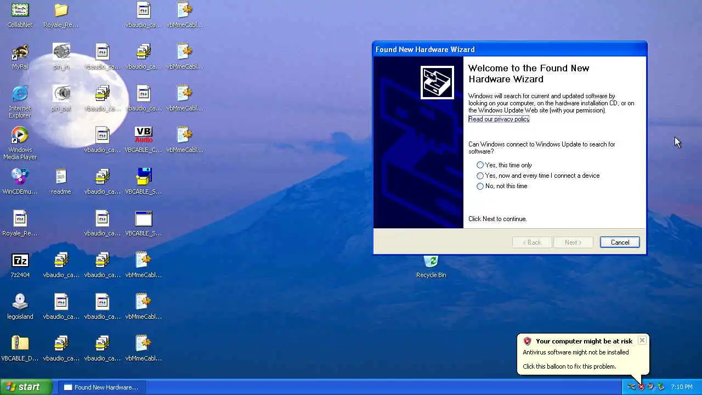Viewport: 702px width, 395px height.
Task: Click the disabled Next button
Action: click(573, 242)
